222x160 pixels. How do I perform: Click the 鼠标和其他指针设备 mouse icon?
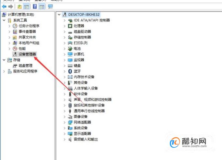(x=70, y=105)
